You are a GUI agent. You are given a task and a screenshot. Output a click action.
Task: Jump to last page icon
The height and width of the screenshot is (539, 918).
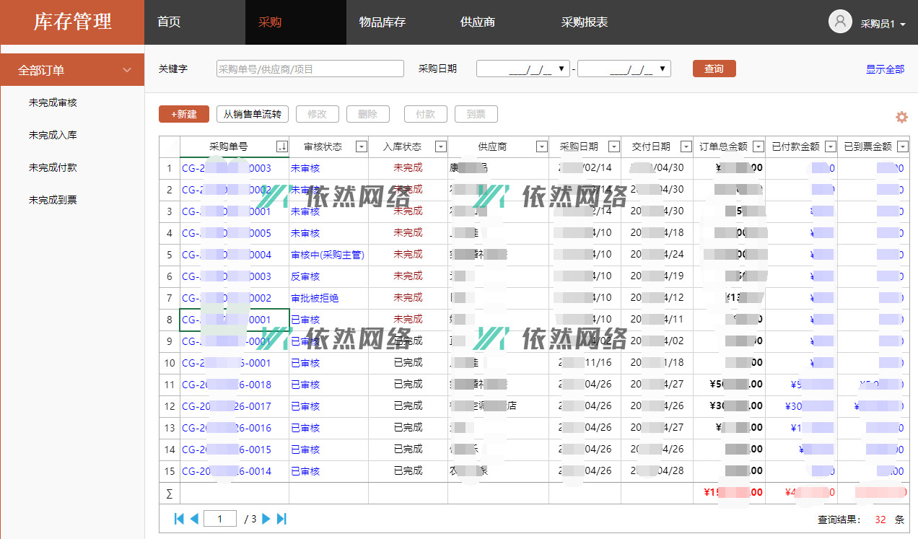[x=281, y=518]
